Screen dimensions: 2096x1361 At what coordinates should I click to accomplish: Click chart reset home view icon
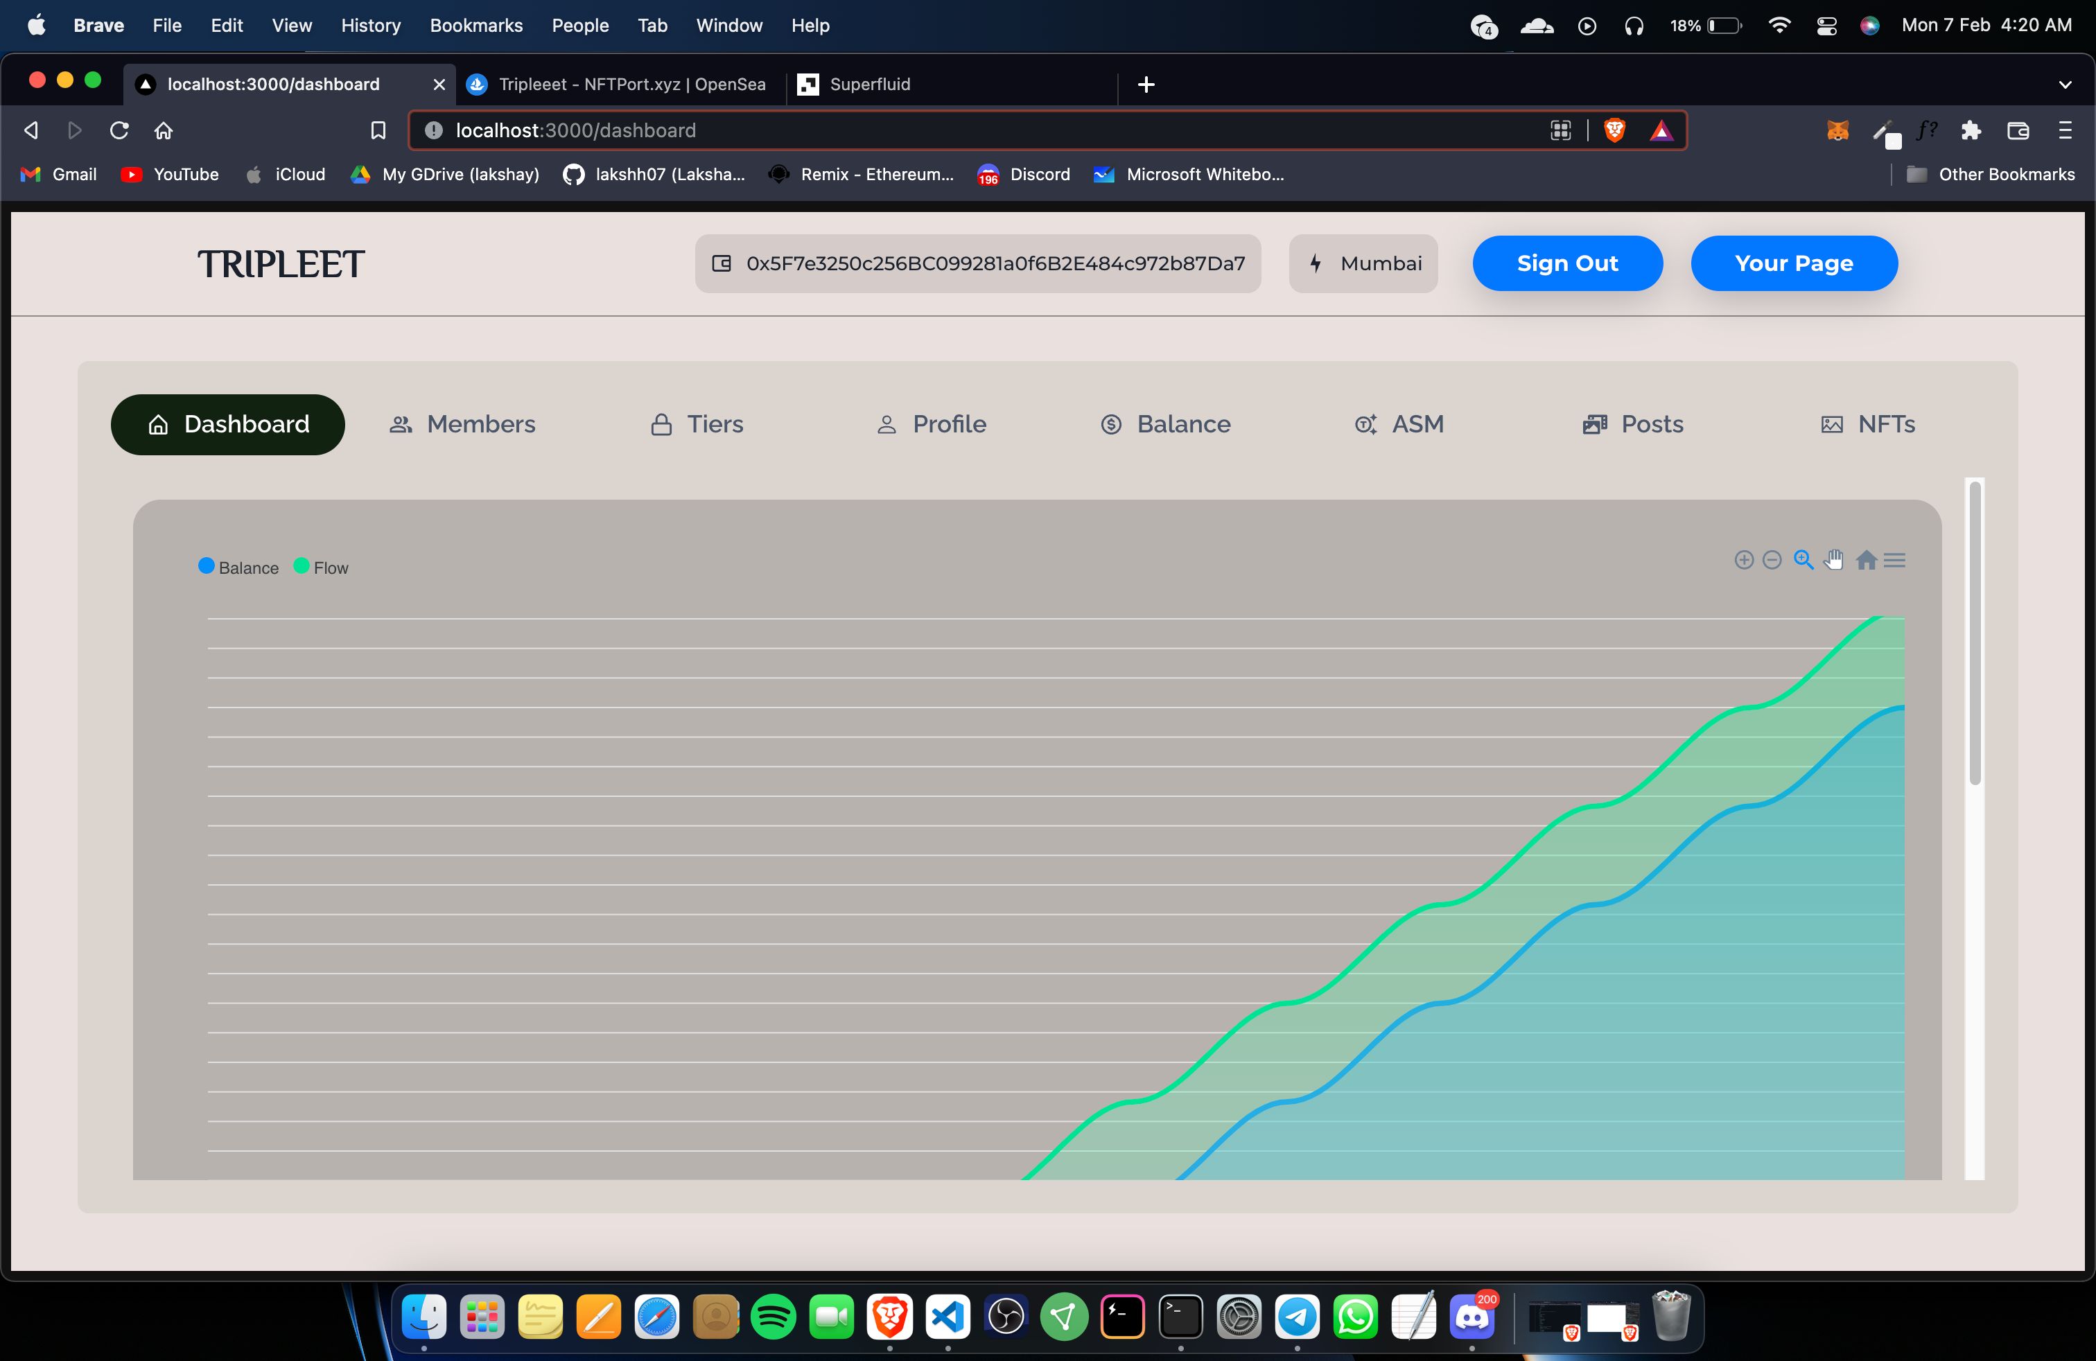coord(1865,561)
